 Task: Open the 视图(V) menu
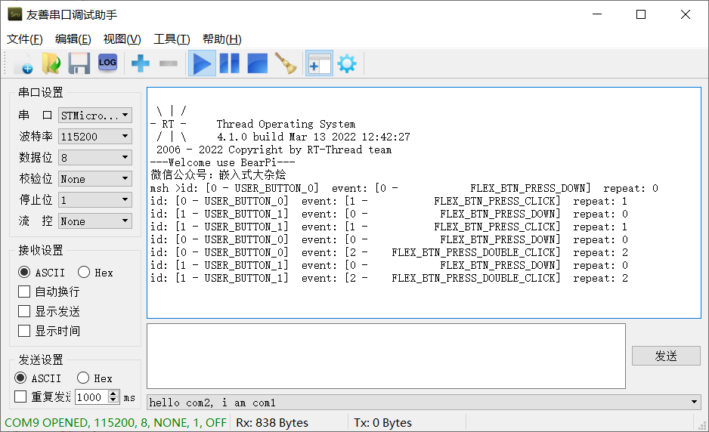click(x=122, y=39)
